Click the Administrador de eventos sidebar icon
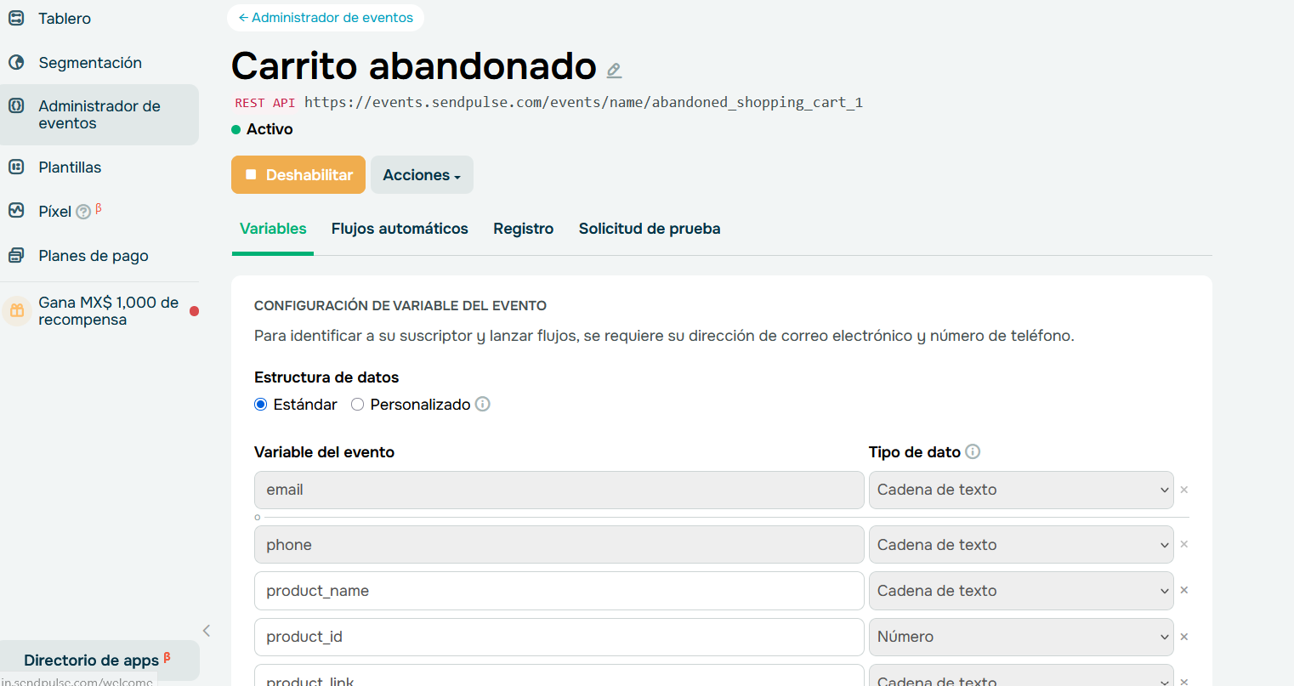 pyautogui.click(x=16, y=106)
